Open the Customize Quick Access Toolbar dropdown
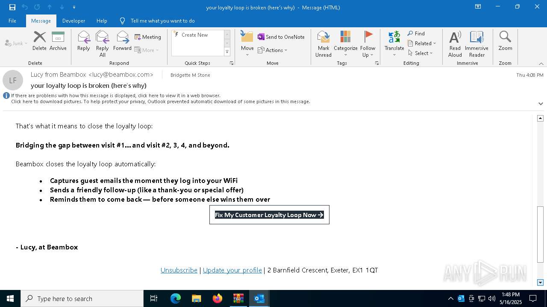The width and height of the screenshot is (547, 307). coord(74,7)
